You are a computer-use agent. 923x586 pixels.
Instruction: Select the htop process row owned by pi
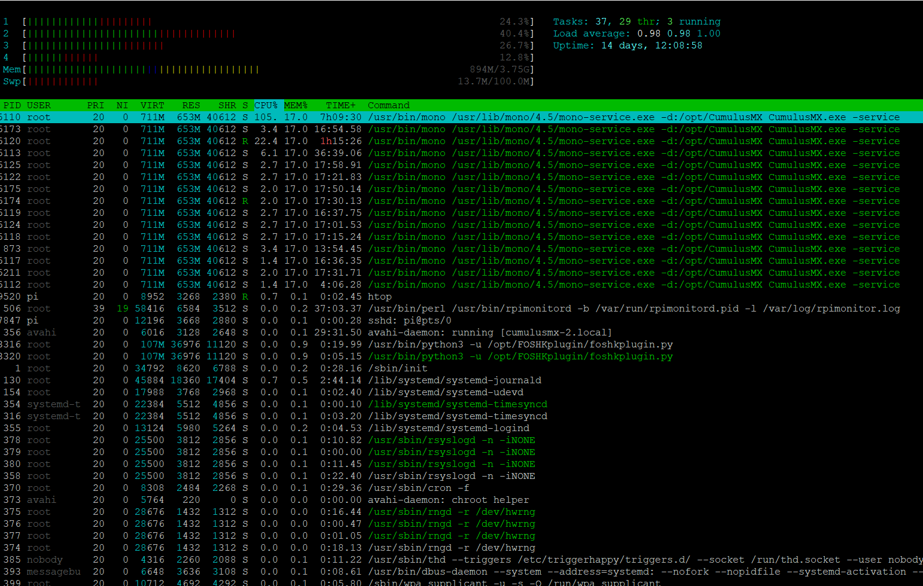click(x=239, y=297)
